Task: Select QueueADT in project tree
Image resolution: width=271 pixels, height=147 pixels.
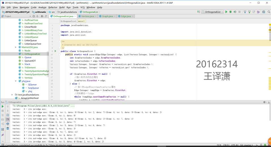Action: (30, 61)
